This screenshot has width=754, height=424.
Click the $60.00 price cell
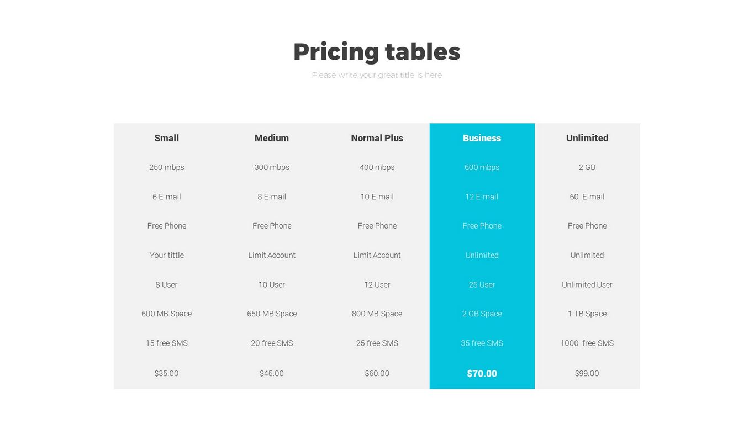click(377, 374)
